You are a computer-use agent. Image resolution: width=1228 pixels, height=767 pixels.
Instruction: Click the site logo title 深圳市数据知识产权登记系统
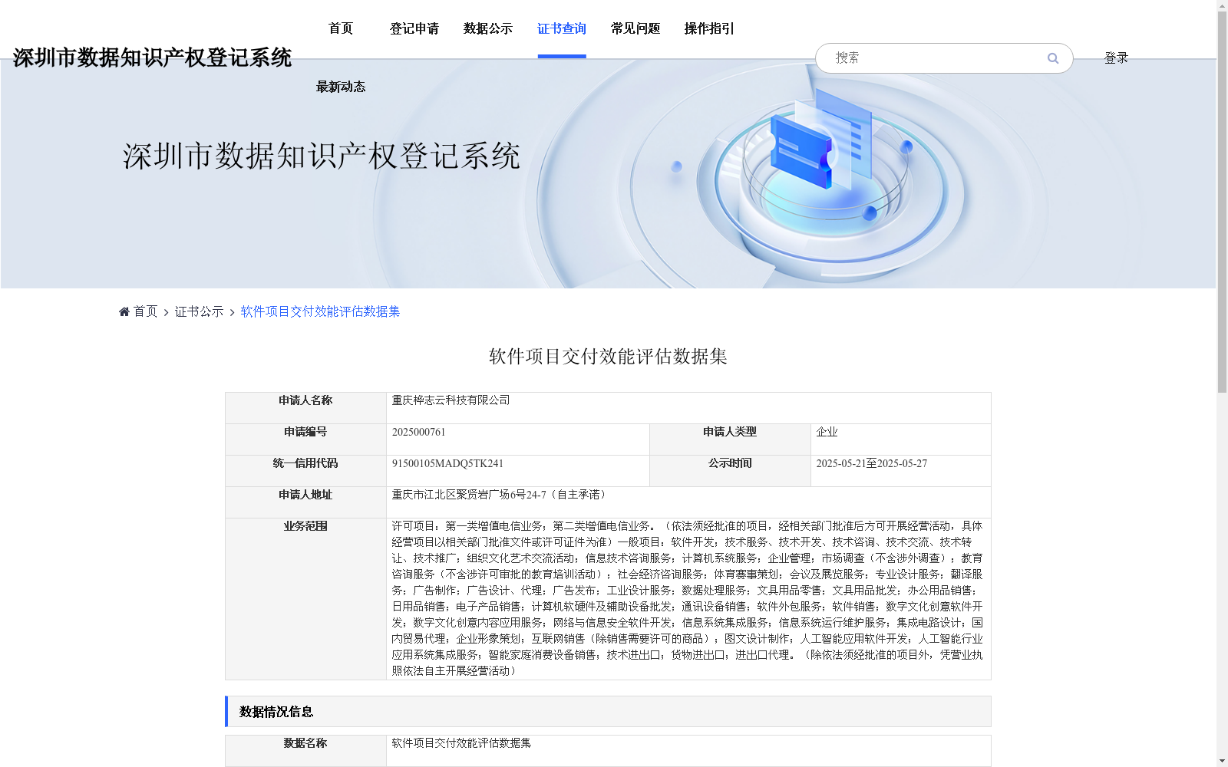tap(152, 58)
